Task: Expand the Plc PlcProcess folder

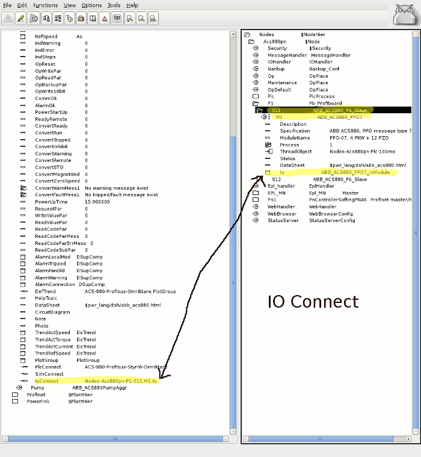Action: click(256, 96)
